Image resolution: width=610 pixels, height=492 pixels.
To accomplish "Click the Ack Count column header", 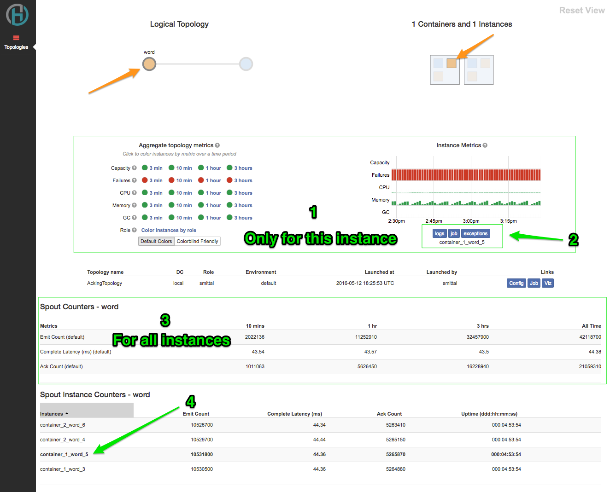I will tap(389, 414).
